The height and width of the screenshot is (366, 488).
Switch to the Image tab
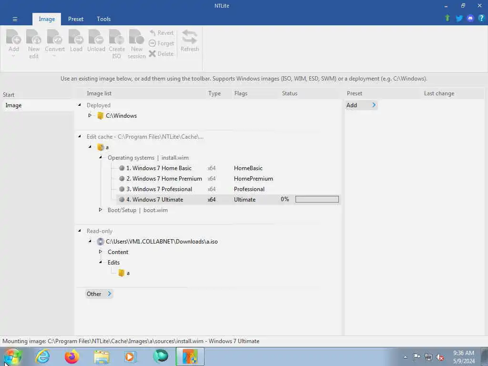[x=47, y=19]
